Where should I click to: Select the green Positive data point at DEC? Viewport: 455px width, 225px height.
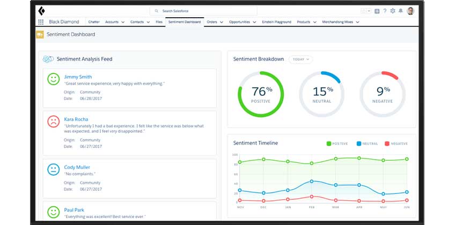pos(263,159)
